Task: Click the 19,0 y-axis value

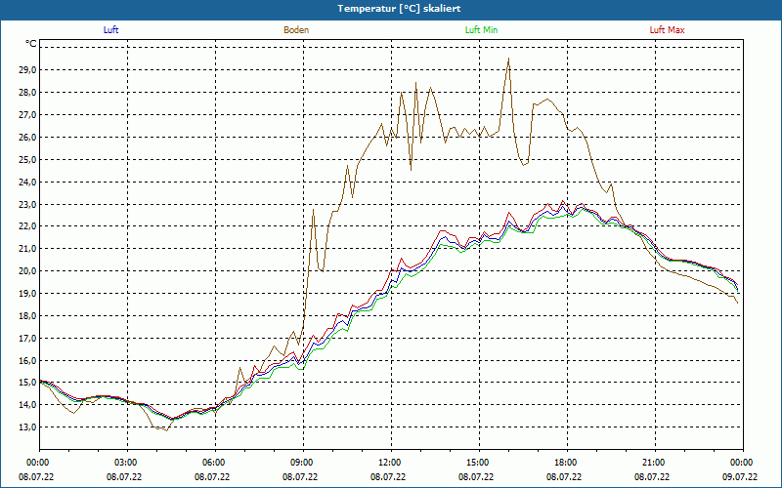Action: (x=27, y=294)
